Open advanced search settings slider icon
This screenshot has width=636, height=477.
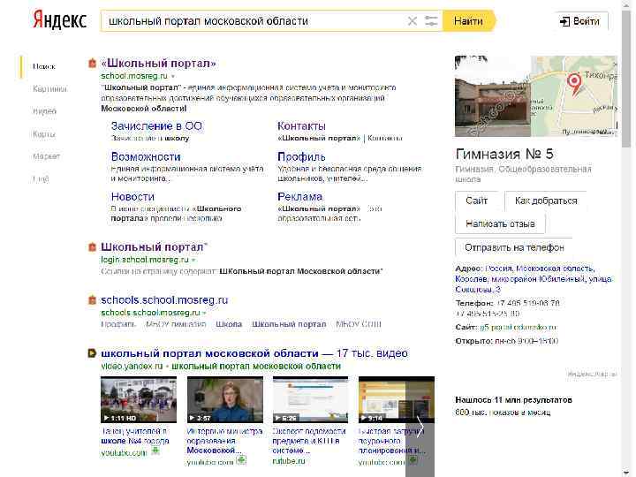pos(431,21)
